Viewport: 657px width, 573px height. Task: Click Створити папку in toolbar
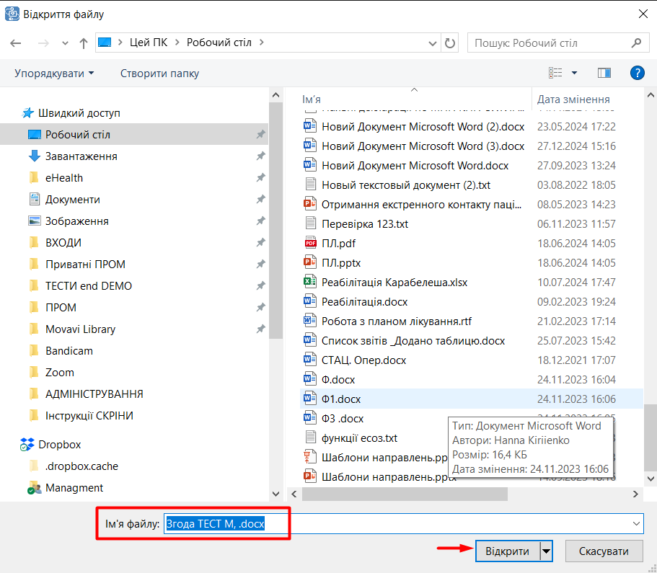point(159,74)
